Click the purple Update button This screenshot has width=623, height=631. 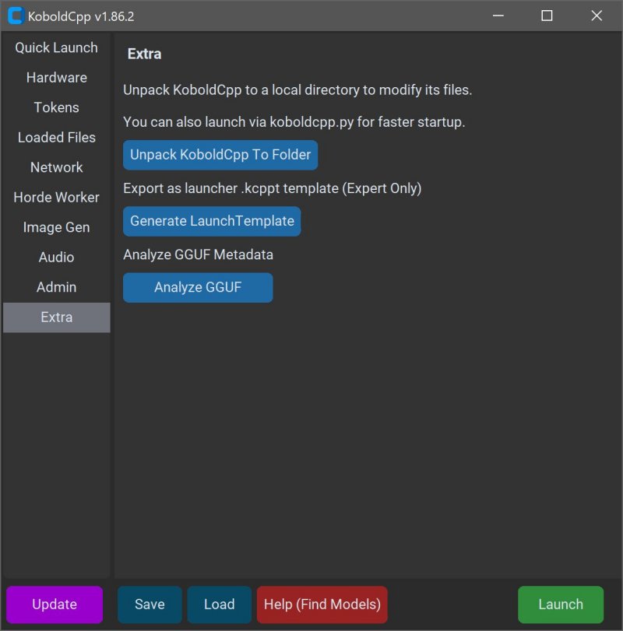pyautogui.click(x=55, y=605)
